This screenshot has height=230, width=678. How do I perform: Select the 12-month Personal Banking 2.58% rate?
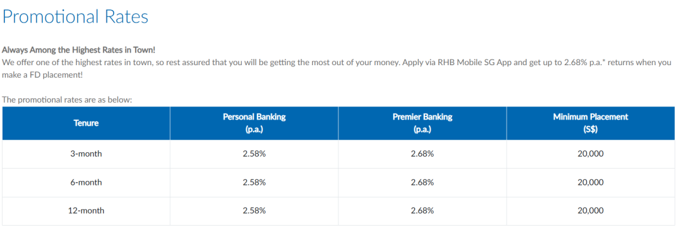click(254, 211)
